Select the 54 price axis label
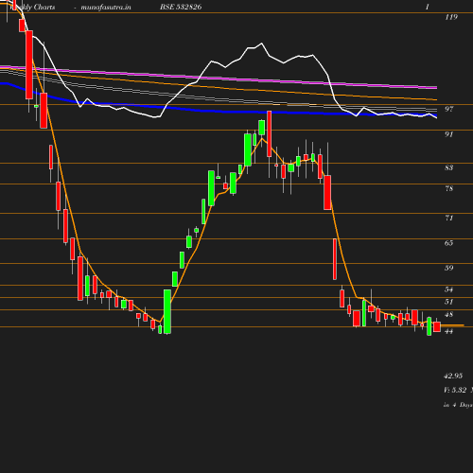The height and width of the screenshot is (473, 473). tap(449, 289)
